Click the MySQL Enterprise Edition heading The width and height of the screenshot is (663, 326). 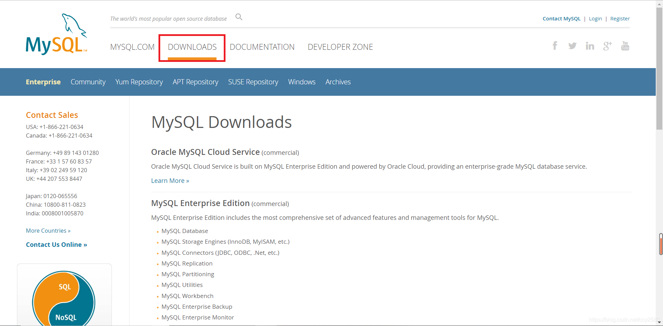click(x=200, y=203)
